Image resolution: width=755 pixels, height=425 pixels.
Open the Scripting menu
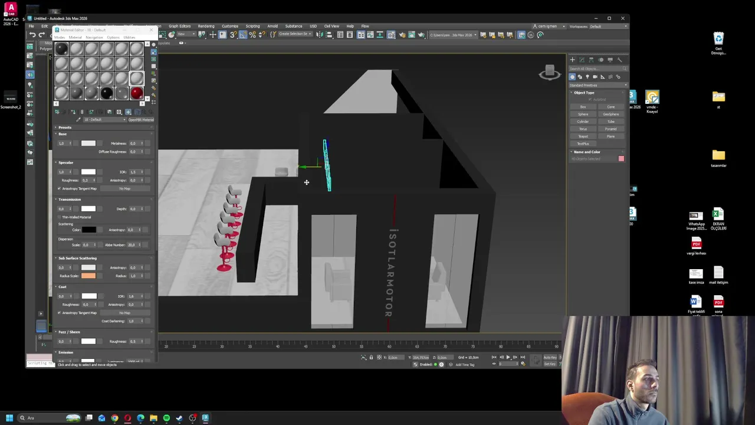point(252,27)
